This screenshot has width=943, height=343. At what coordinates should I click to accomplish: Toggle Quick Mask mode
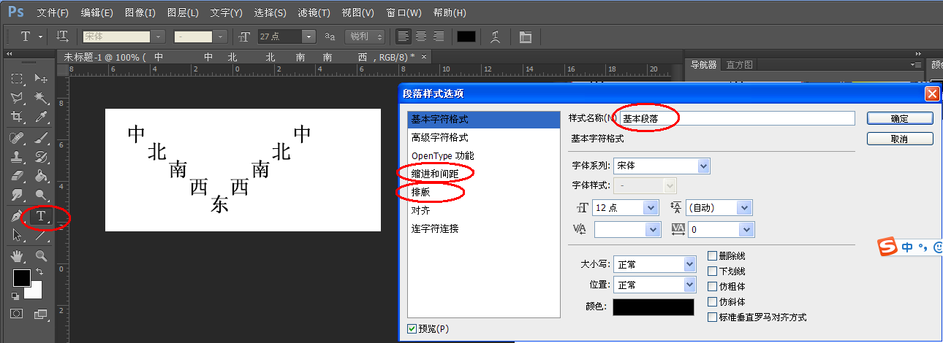pos(18,314)
